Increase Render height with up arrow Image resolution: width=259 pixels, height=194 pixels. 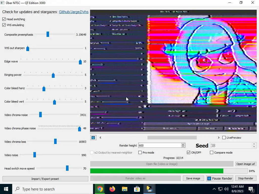pyautogui.click(x=183, y=144)
